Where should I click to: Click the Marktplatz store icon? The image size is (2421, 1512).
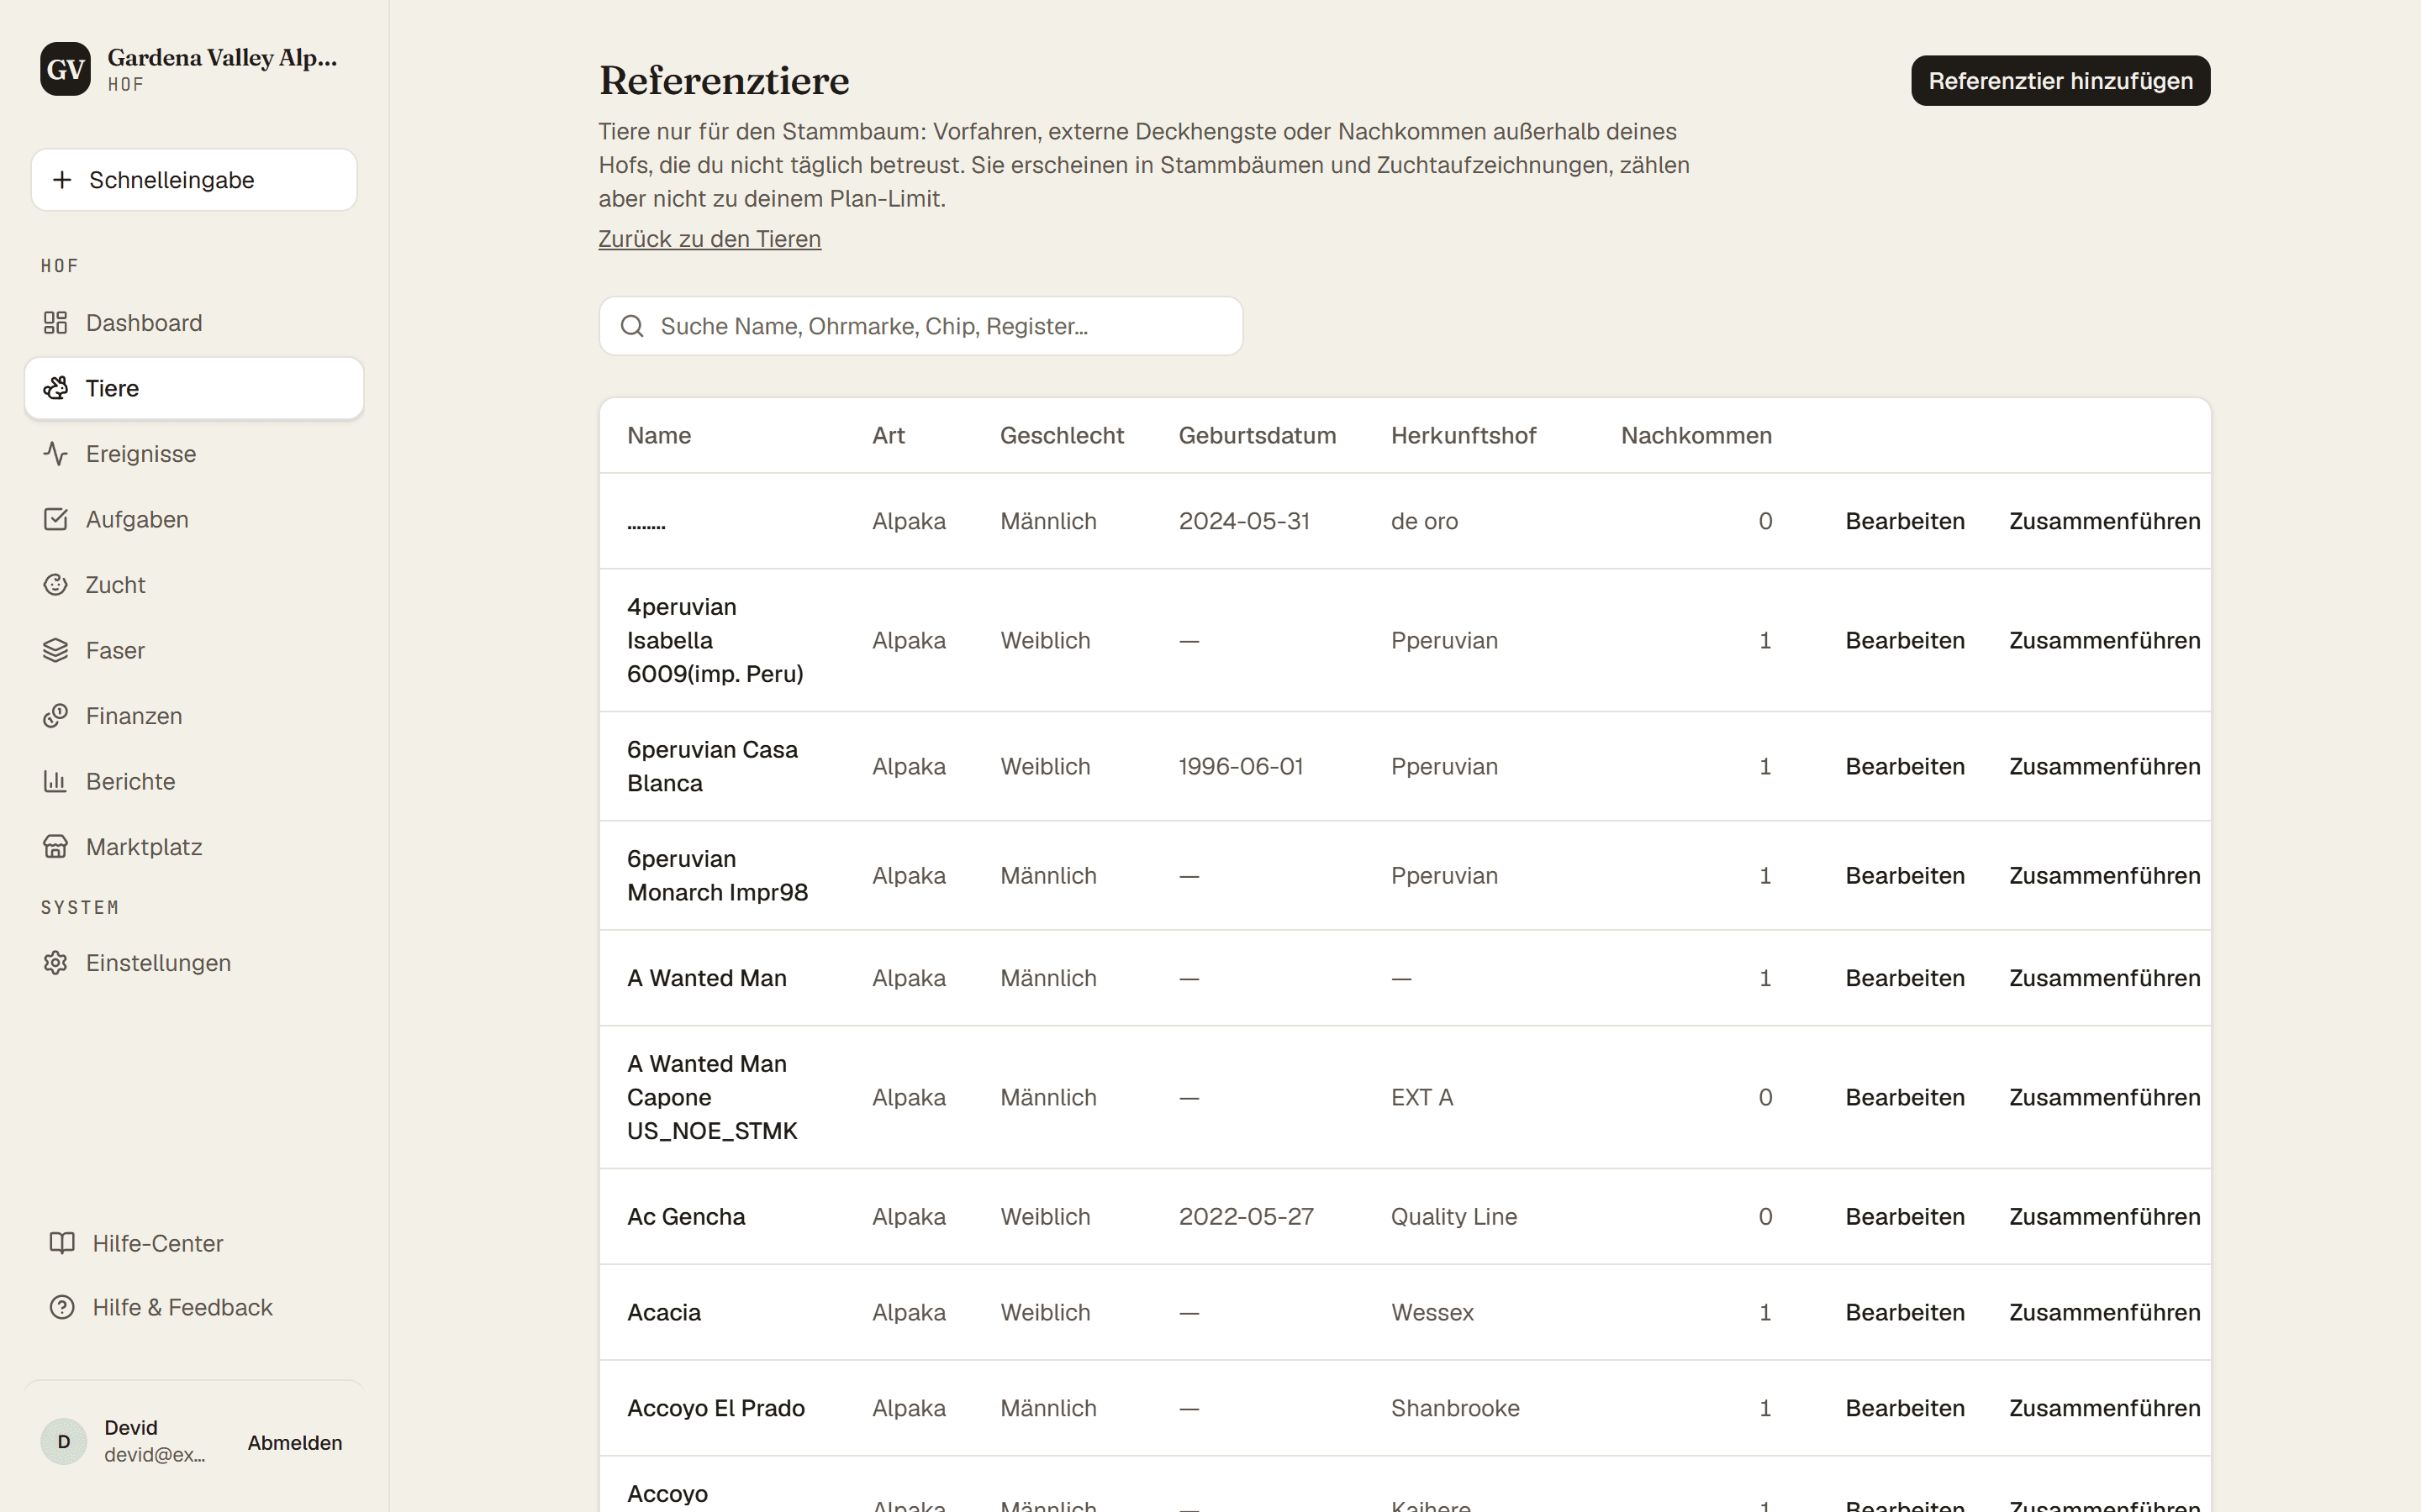tap(55, 847)
